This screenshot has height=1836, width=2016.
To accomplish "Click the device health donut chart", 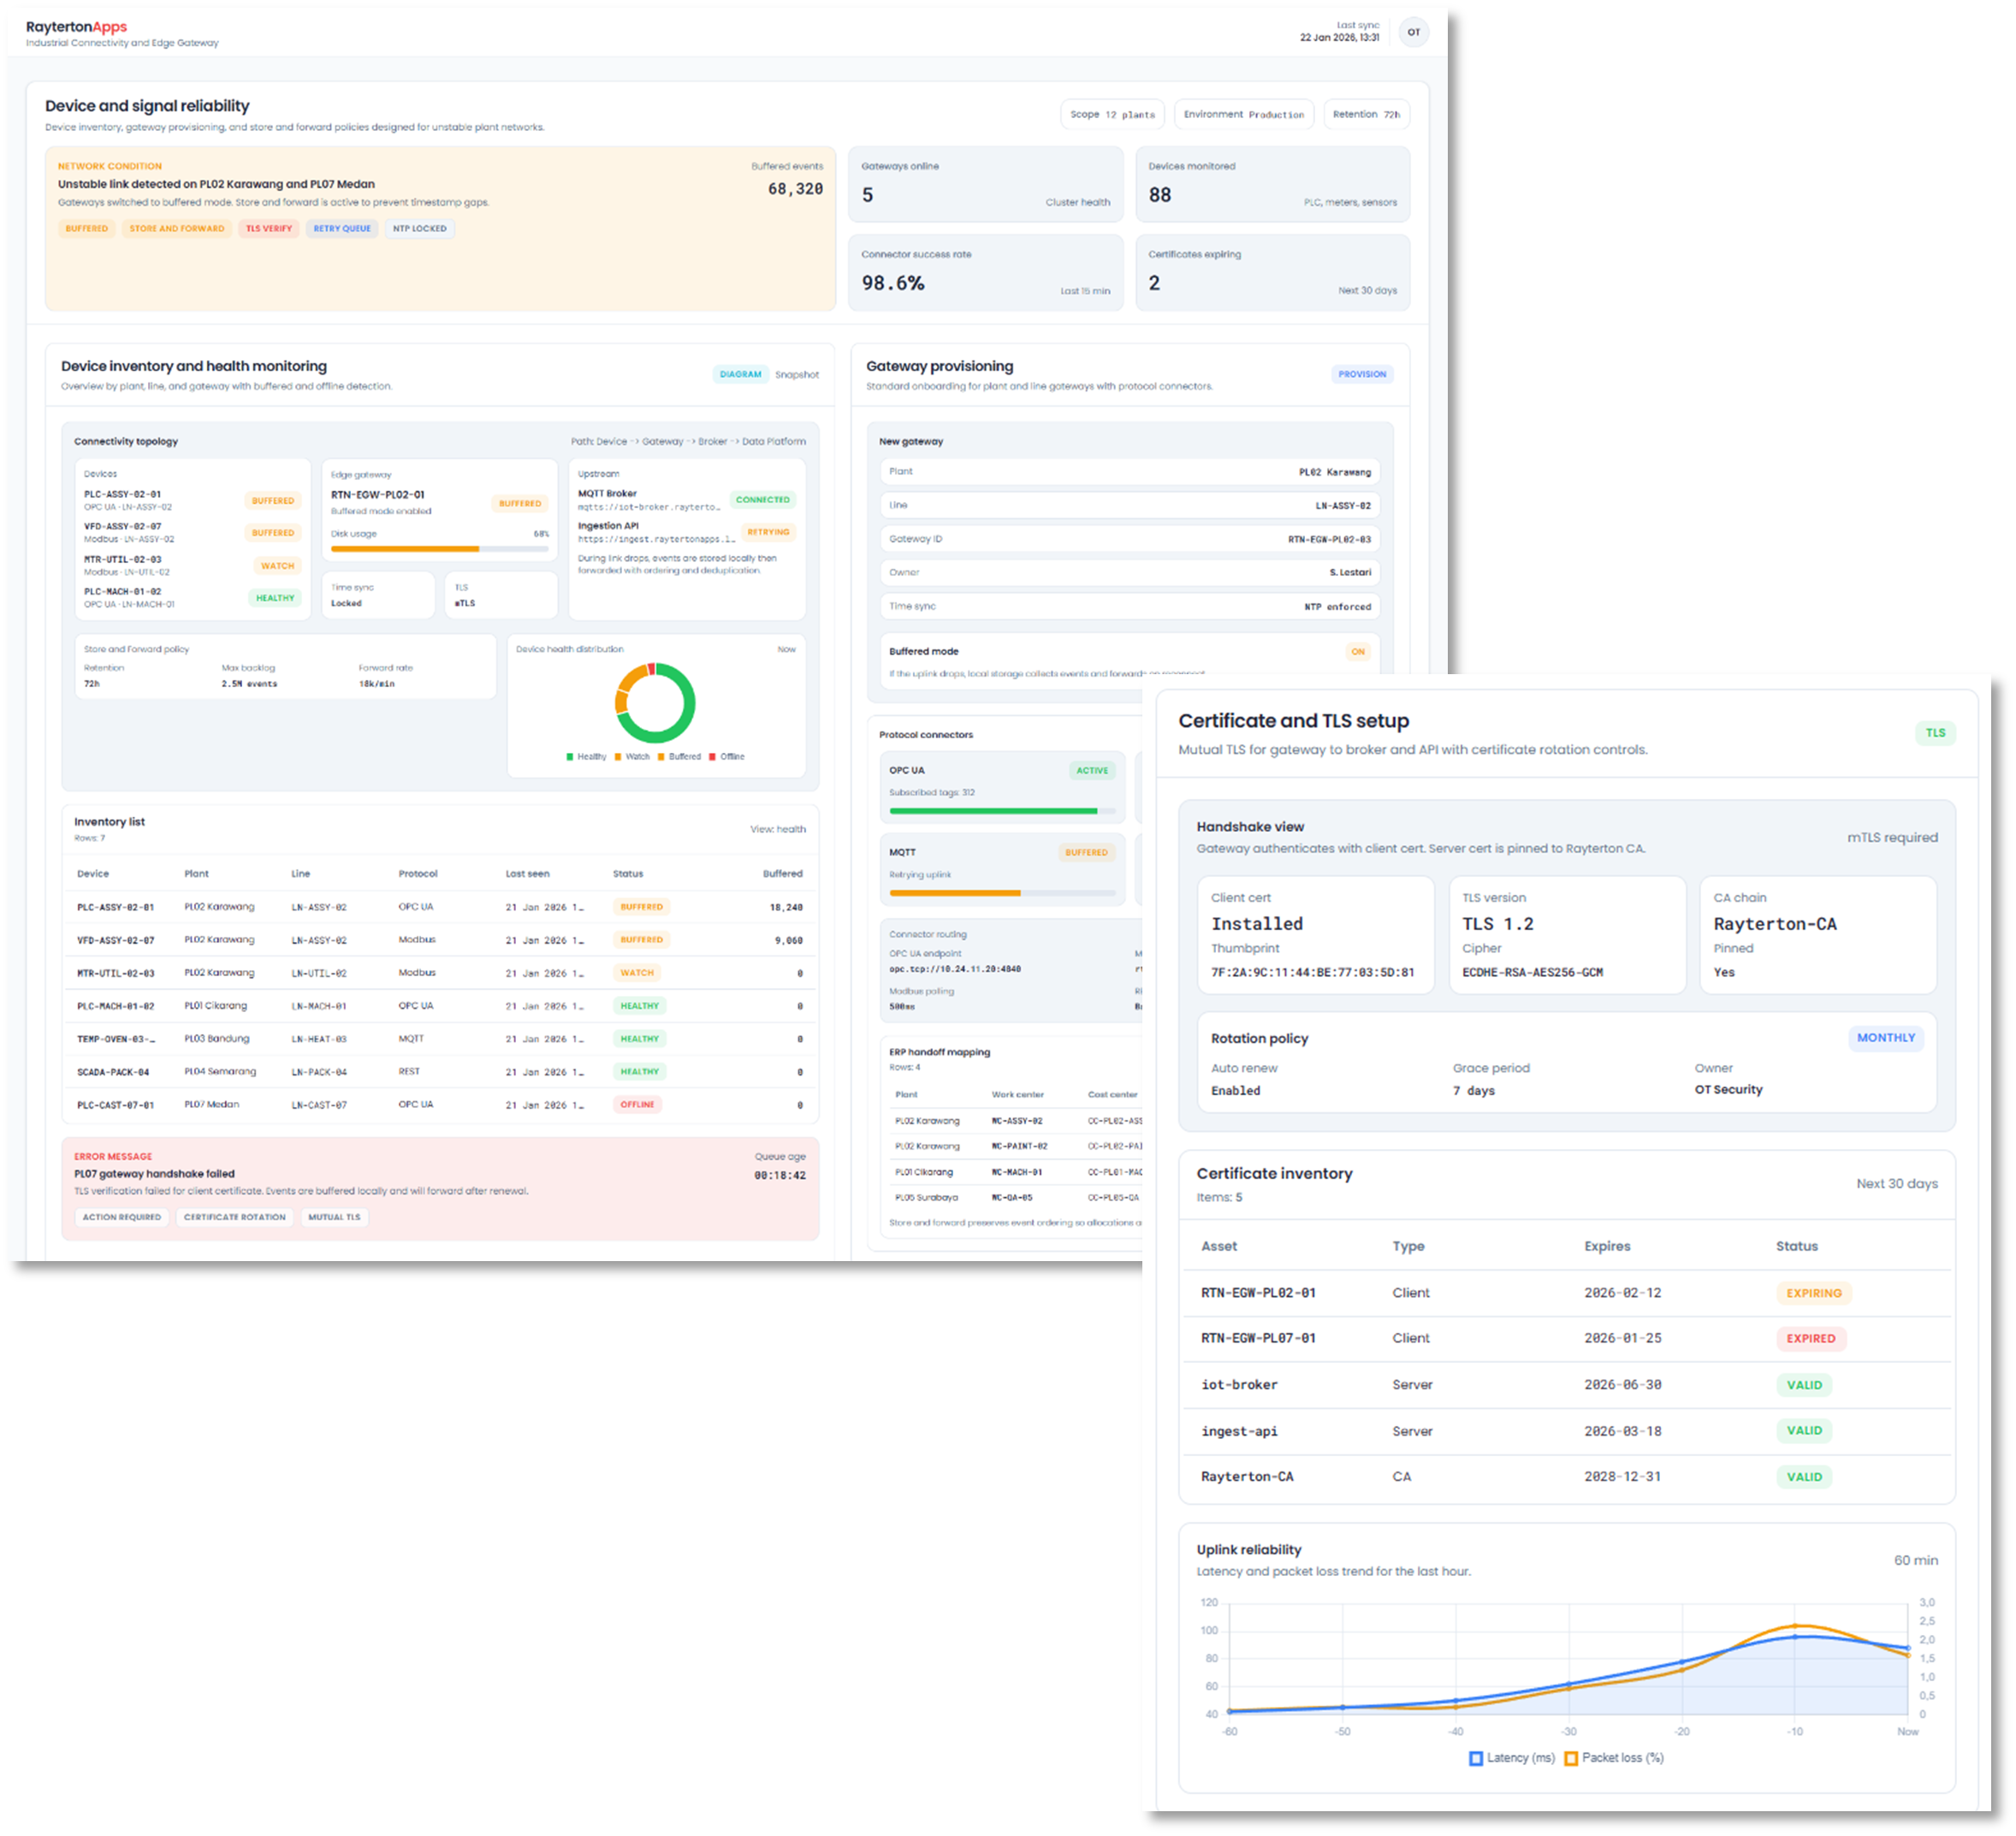I will click(x=655, y=703).
